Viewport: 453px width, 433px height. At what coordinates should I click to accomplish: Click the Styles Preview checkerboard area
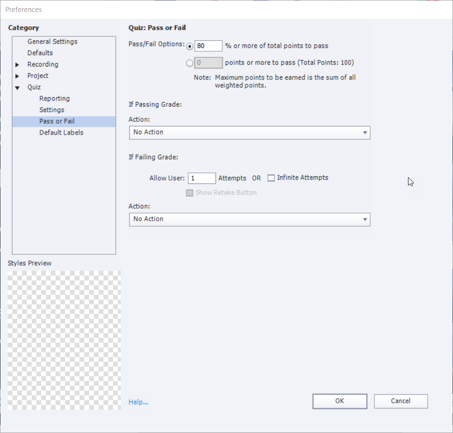64,340
